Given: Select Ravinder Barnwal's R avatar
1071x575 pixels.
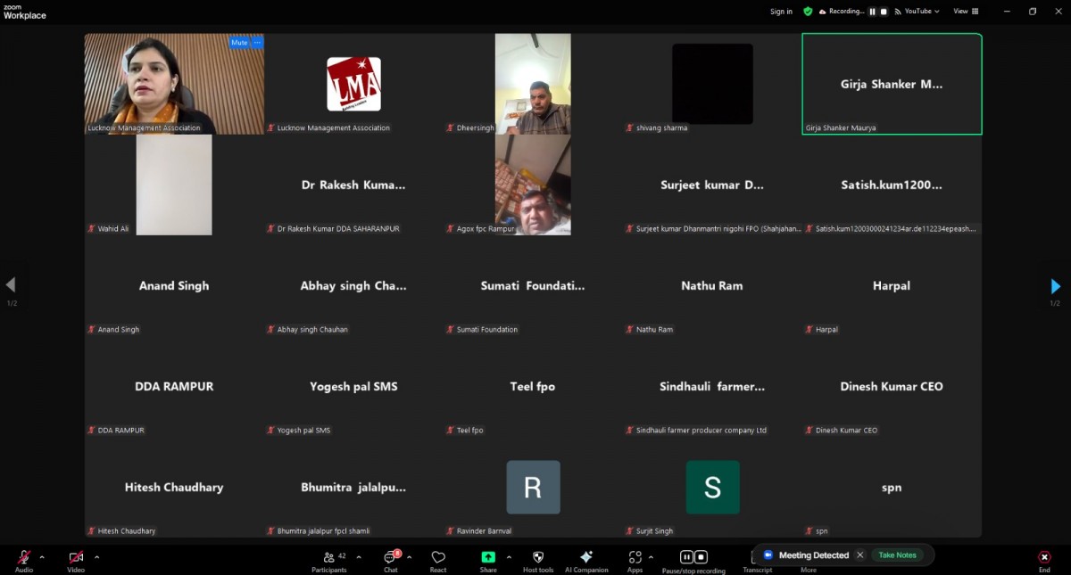Looking at the screenshot, I should 533,487.
